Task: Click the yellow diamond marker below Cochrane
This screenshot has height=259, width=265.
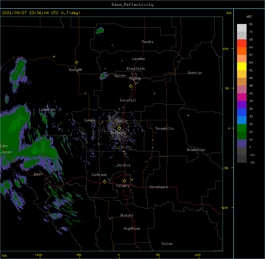Action: click(x=105, y=181)
